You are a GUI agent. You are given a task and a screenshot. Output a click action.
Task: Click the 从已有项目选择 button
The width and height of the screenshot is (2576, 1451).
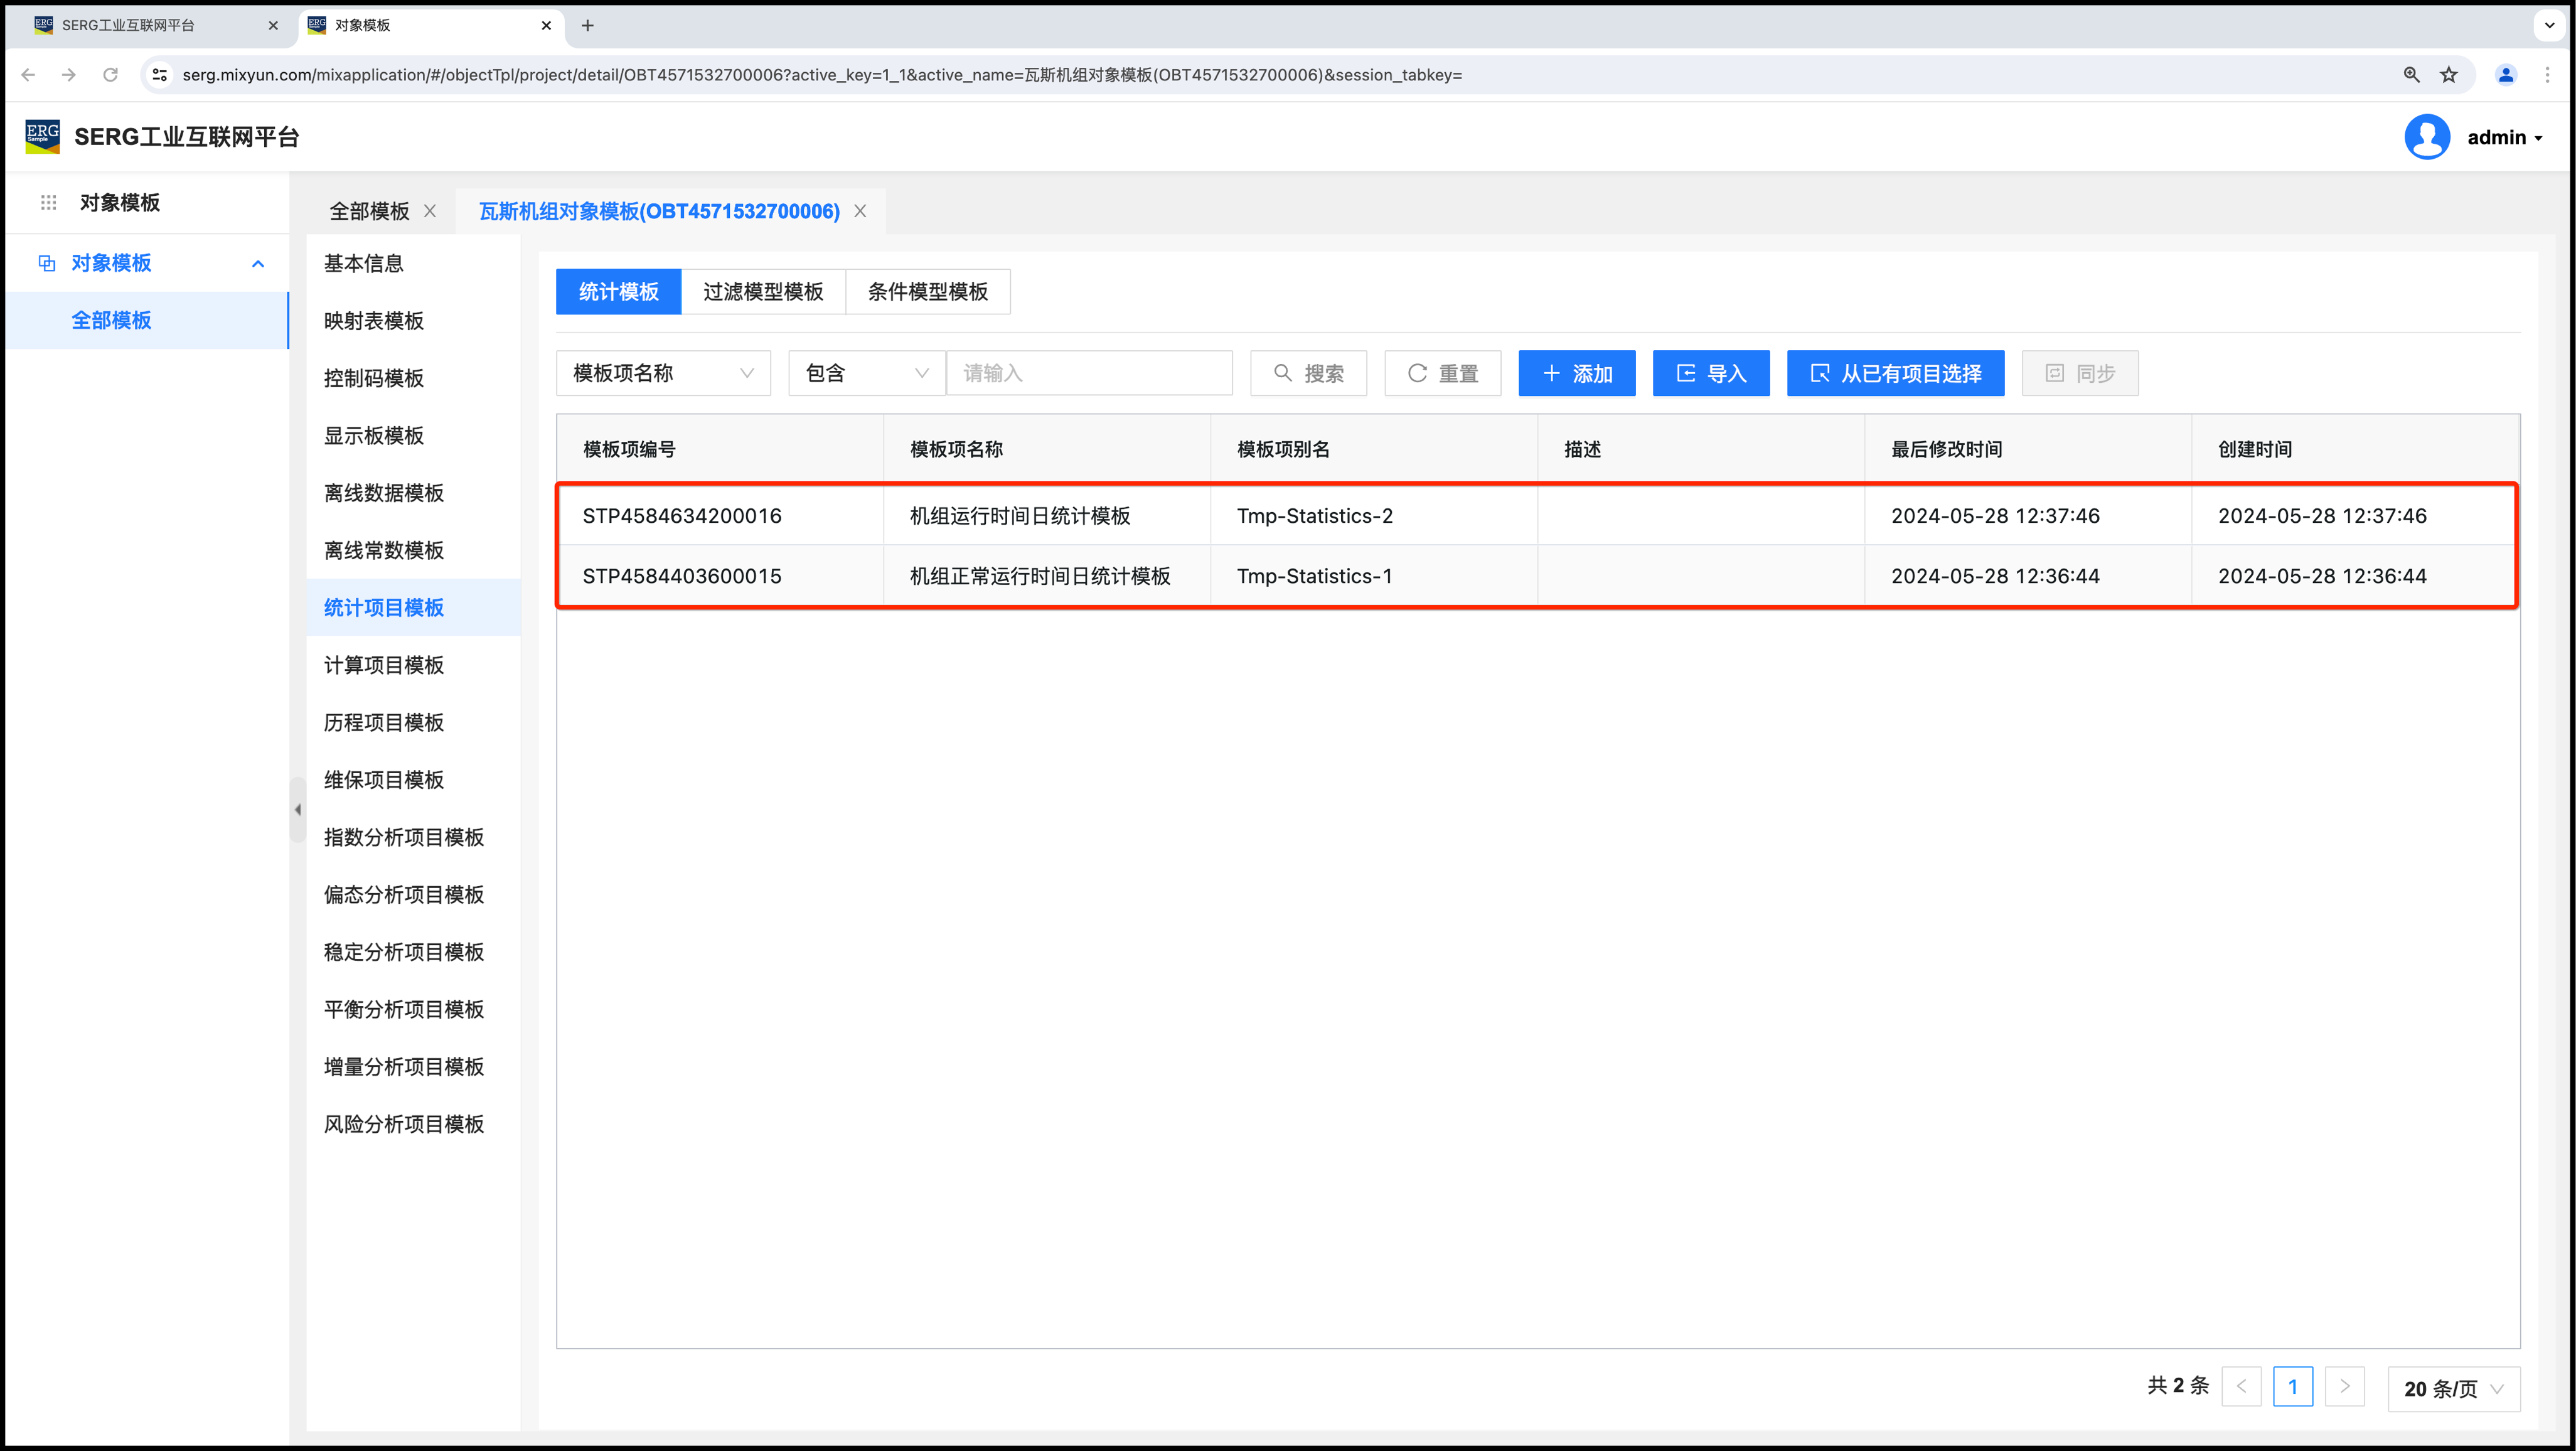click(1895, 373)
